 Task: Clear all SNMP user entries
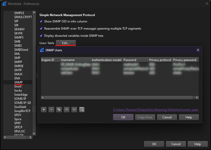coord(82,109)
